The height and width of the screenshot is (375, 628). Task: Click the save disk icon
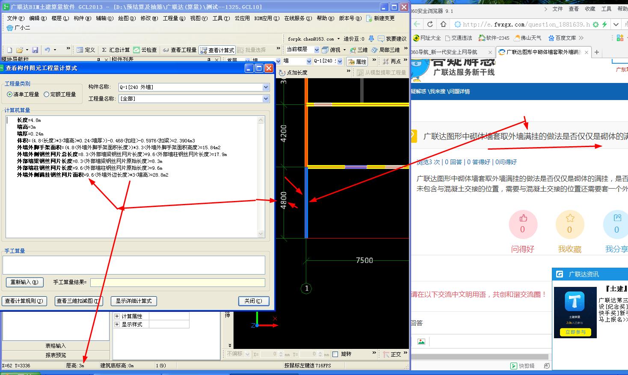(35, 50)
